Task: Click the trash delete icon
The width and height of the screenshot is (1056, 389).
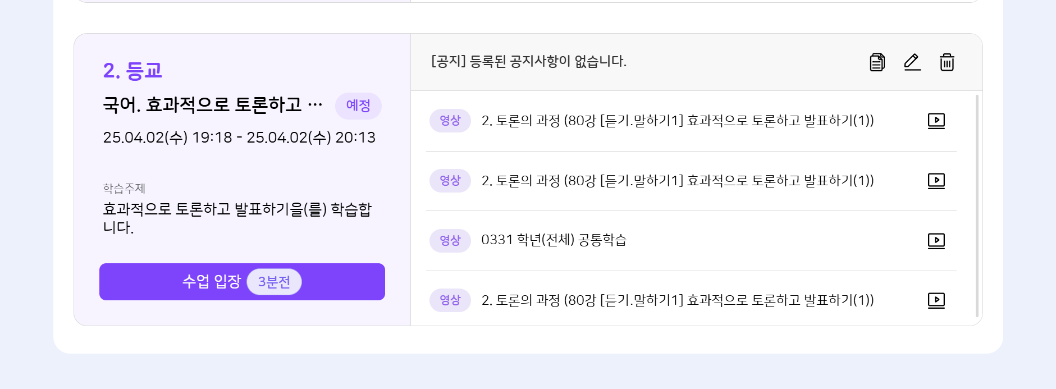Action: [x=947, y=62]
